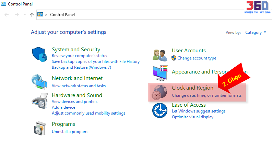Screen dimensions: 272x146
Task: Open Backup and Restore (Windows 7)
Action: [81, 67]
